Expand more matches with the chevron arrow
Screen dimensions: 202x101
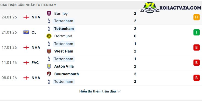pos(119,92)
